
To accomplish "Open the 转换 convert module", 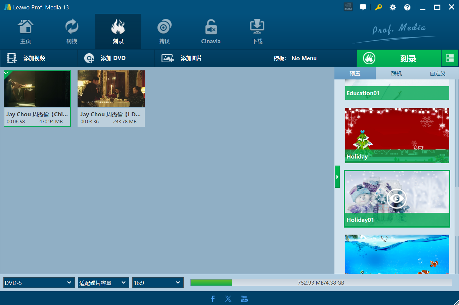I will coord(72,32).
